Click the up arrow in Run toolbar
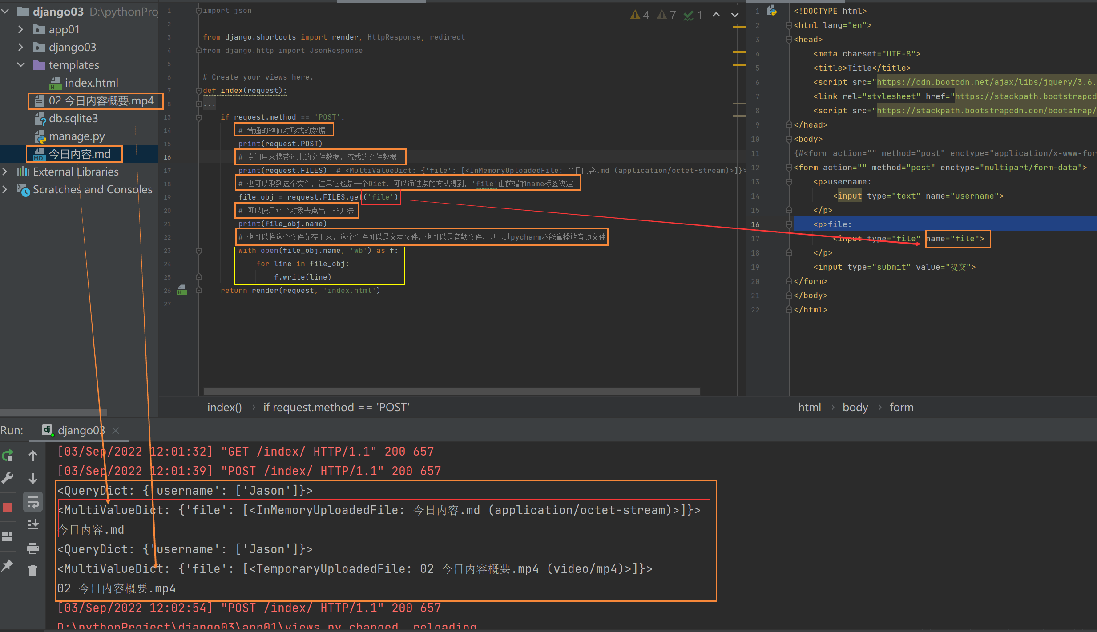Viewport: 1097px width, 632px height. click(33, 455)
